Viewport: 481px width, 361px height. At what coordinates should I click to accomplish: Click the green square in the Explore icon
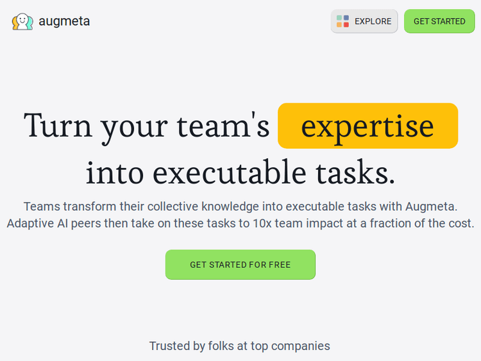339,19
